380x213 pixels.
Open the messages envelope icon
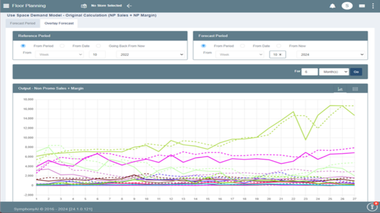point(361,6)
